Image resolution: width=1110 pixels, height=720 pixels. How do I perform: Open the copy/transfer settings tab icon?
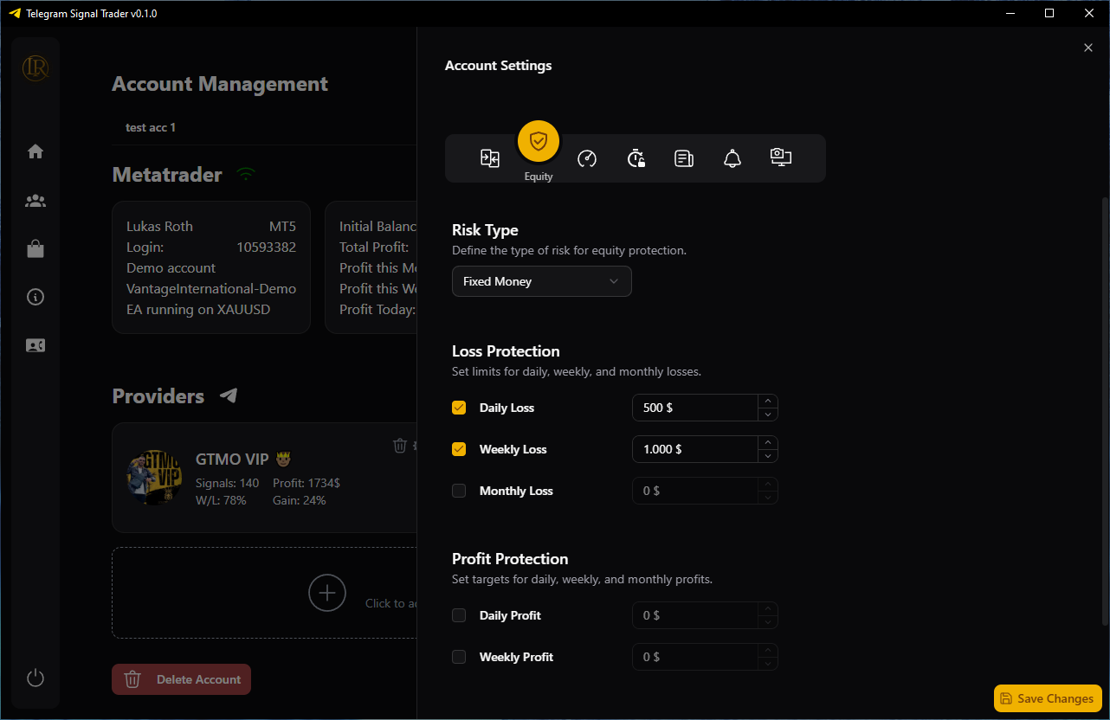(x=490, y=158)
